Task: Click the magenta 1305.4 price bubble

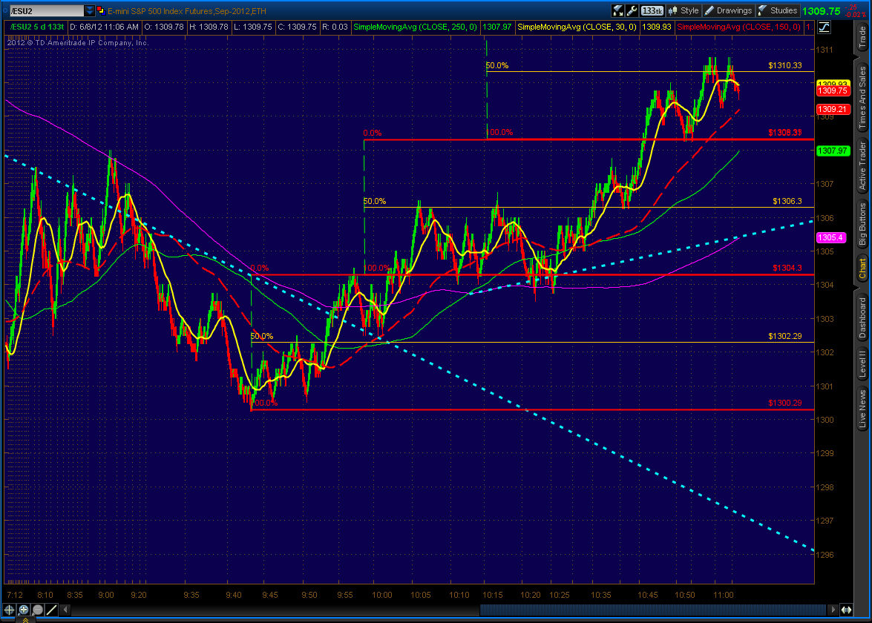Action: [831, 237]
